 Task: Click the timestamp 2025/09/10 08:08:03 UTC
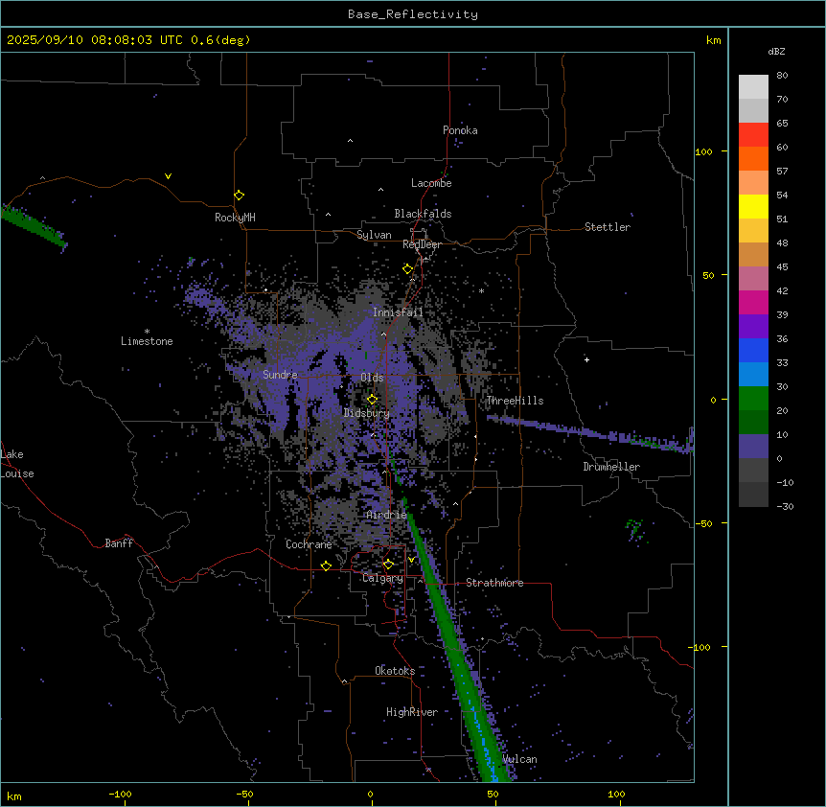click(x=95, y=40)
